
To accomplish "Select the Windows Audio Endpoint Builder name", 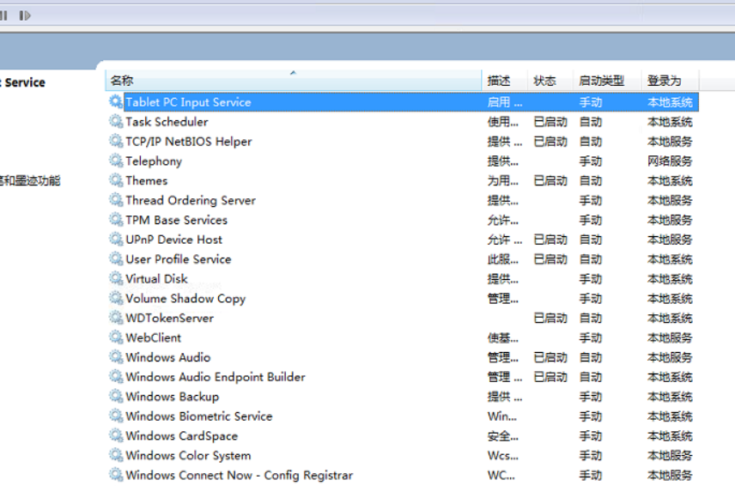I will click(216, 377).
